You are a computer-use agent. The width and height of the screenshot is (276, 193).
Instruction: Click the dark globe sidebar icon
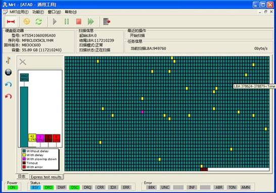pos(8,72)
